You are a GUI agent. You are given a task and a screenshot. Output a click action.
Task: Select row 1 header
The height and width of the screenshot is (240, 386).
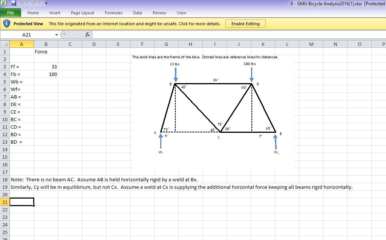pyautogui.click(x=5, y=52)
